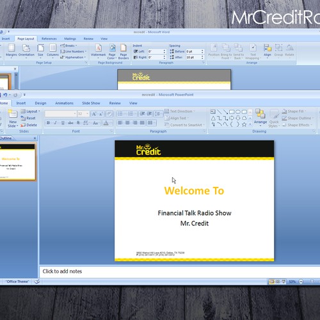
Task: Select the Welcome To slide thumbnail
Action: pyautogui.click(x=17, y=162)
